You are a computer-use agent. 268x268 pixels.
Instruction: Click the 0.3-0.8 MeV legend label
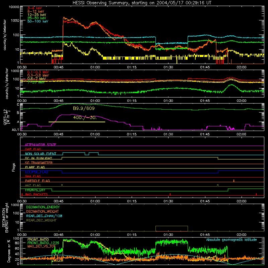click(38, 75)
